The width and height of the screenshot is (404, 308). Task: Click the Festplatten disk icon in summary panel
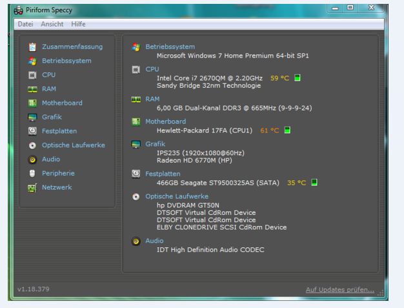click(136, 174)
